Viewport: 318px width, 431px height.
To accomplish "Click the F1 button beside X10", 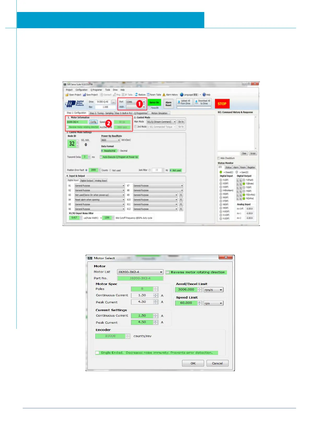I will 181,200.
